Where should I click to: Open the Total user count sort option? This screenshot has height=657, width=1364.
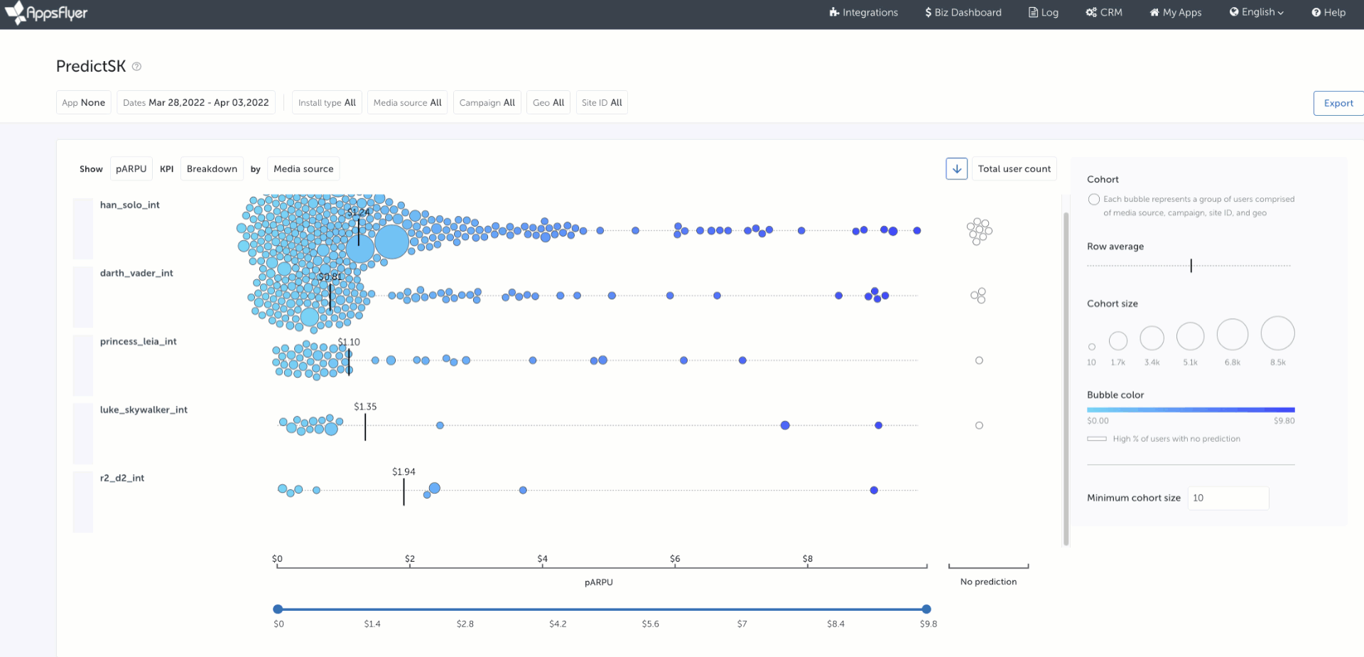tap(1014, 169)
